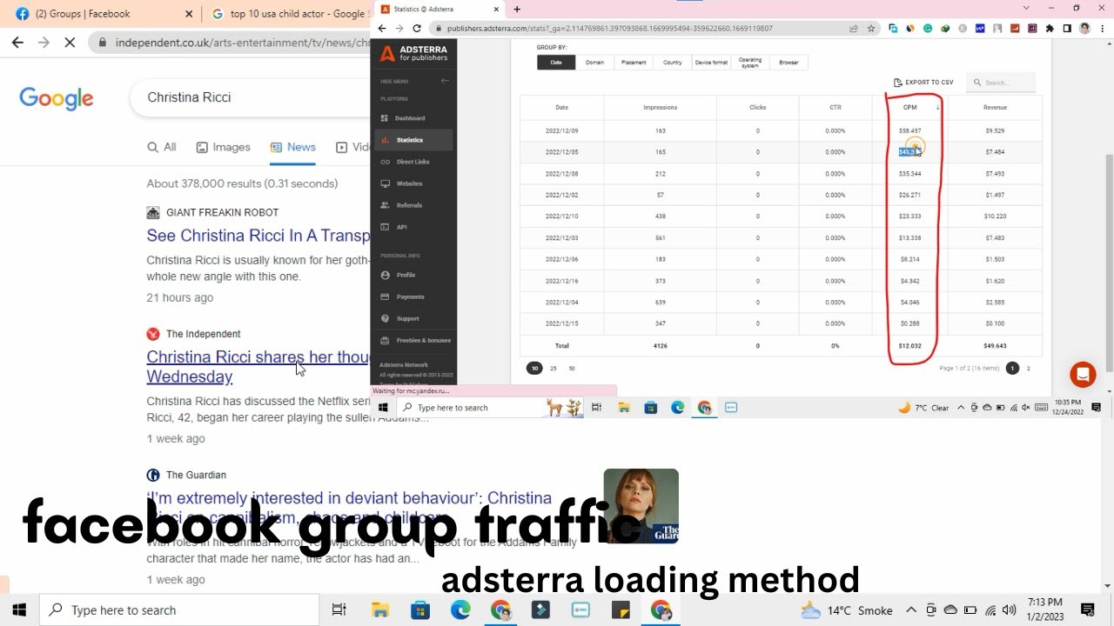
Task: Group statistics by Domain
Action: [594, 63]
